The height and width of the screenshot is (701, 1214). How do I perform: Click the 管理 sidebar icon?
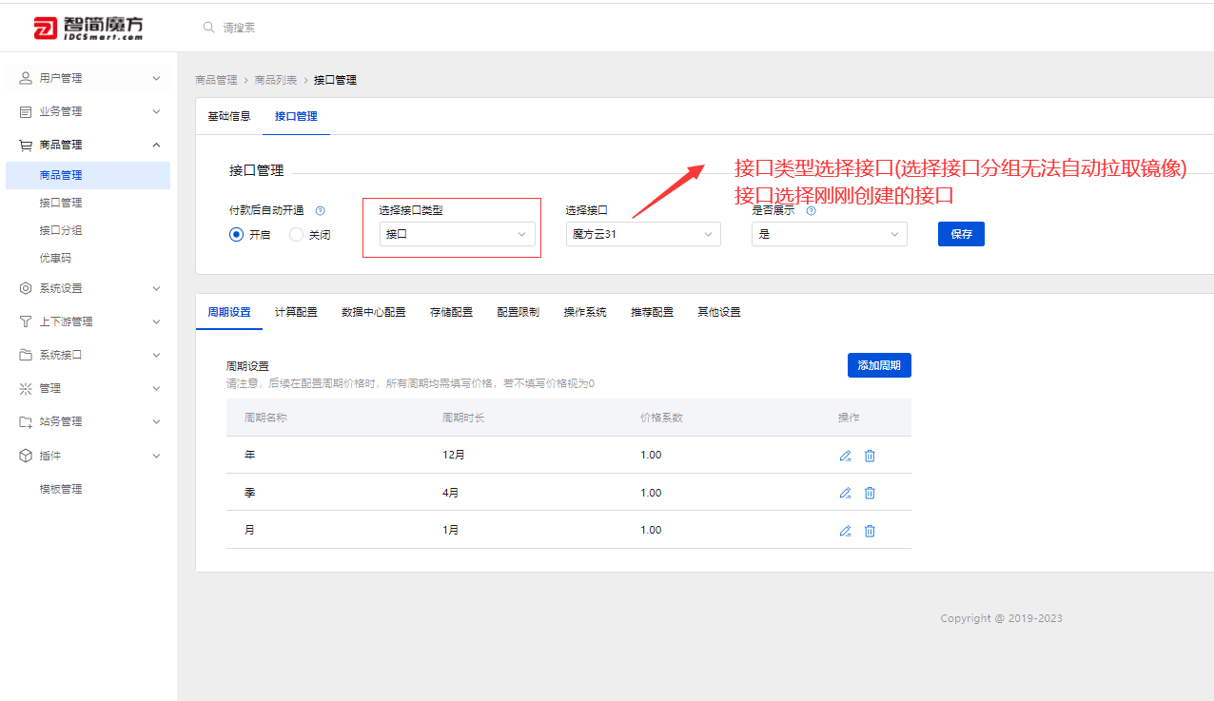(26, 388)
